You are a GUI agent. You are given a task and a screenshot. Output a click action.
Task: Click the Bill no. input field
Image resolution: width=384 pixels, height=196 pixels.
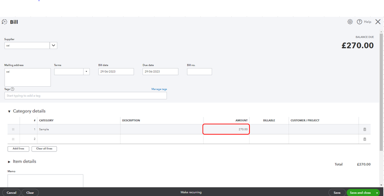tap(199, 72)
